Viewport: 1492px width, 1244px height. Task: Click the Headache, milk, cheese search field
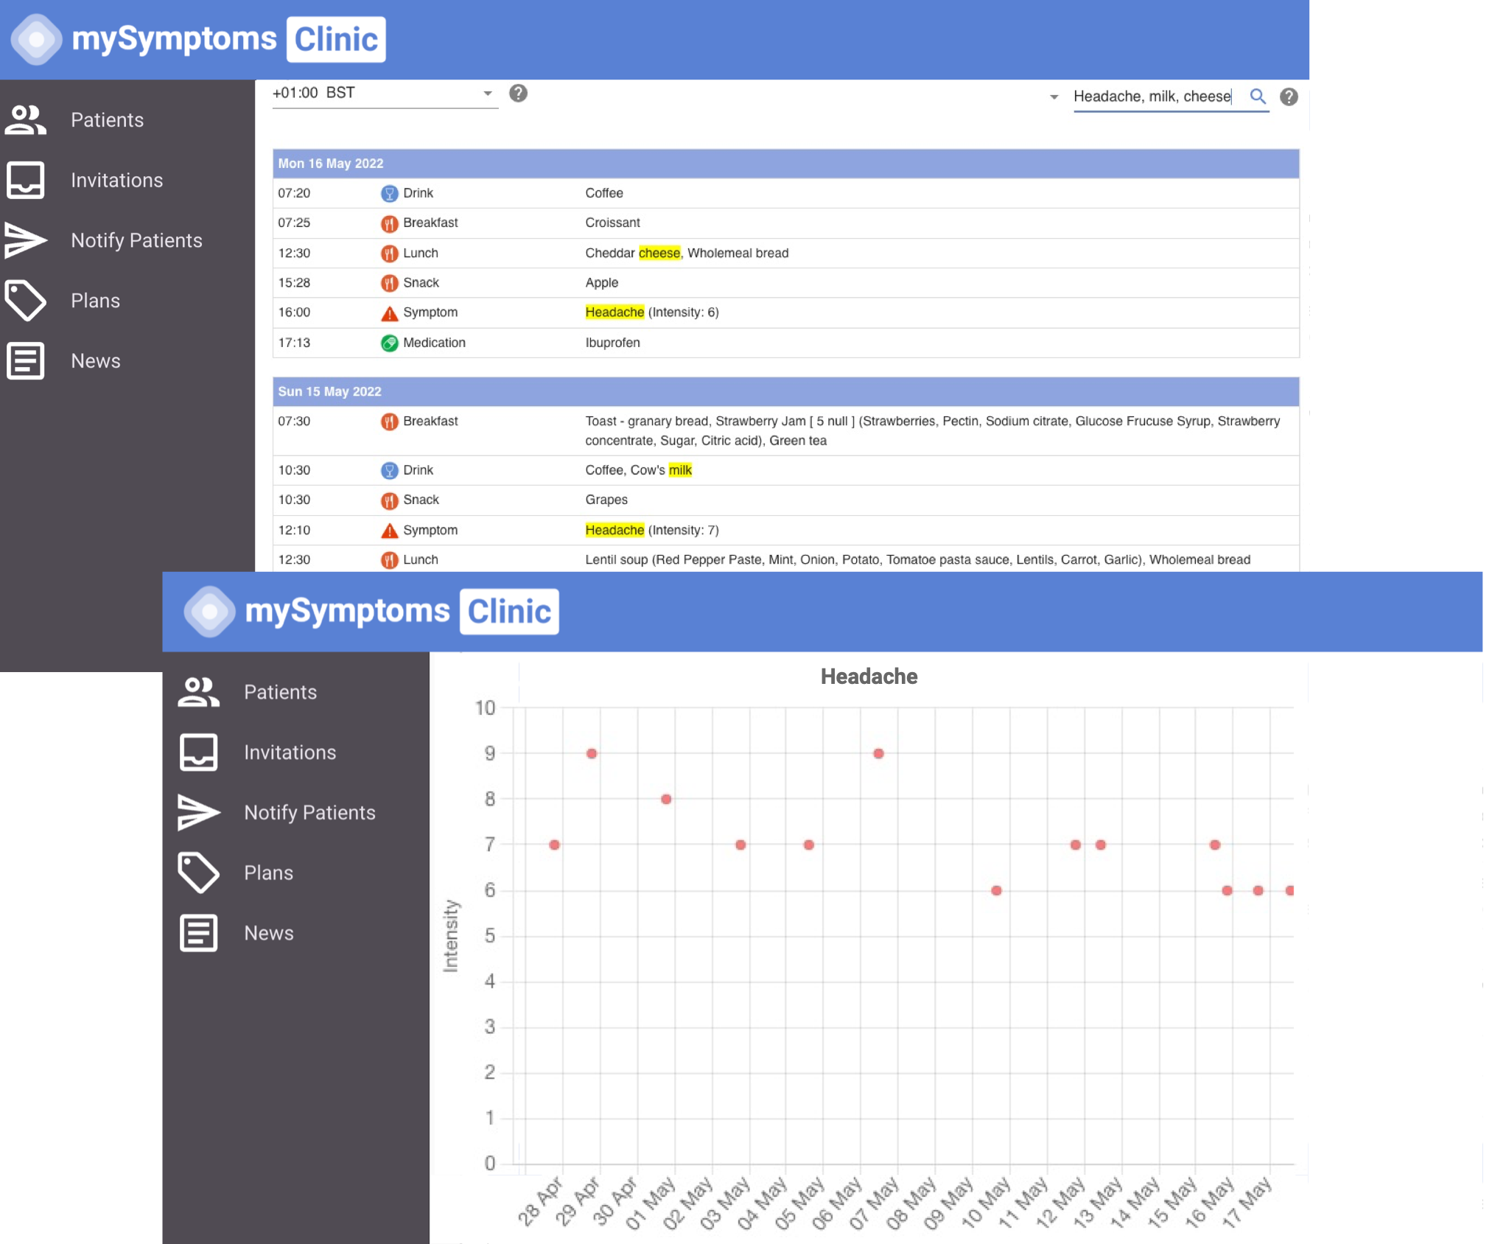(x=1152, y=97)
